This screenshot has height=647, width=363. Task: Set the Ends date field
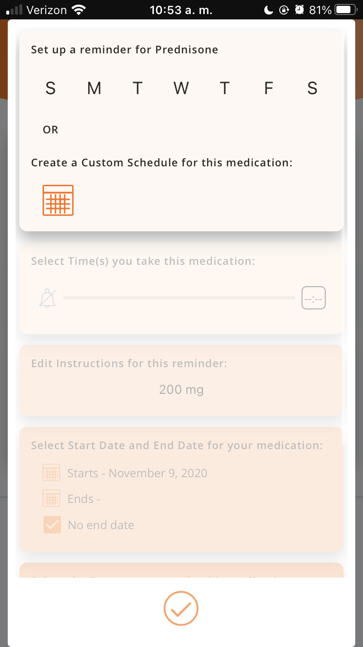pos(84,499)
